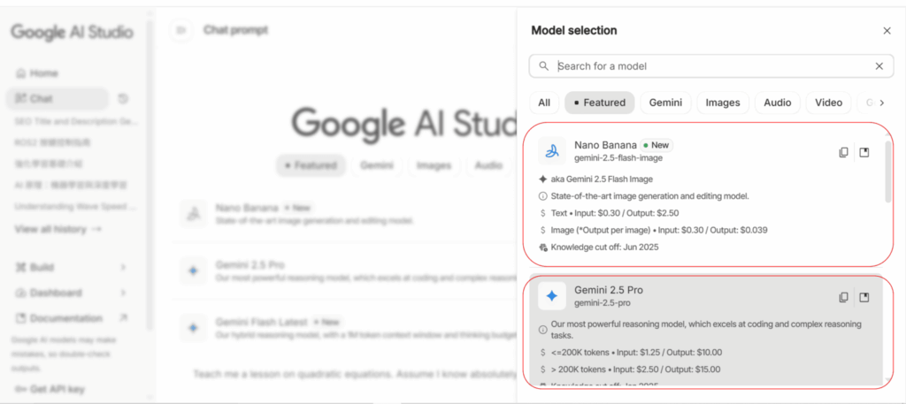The width and height of the screenshot is (906, 404).
Task: Toggle the sidebar panel button near Chat prompt
Action: coord(181,30)
